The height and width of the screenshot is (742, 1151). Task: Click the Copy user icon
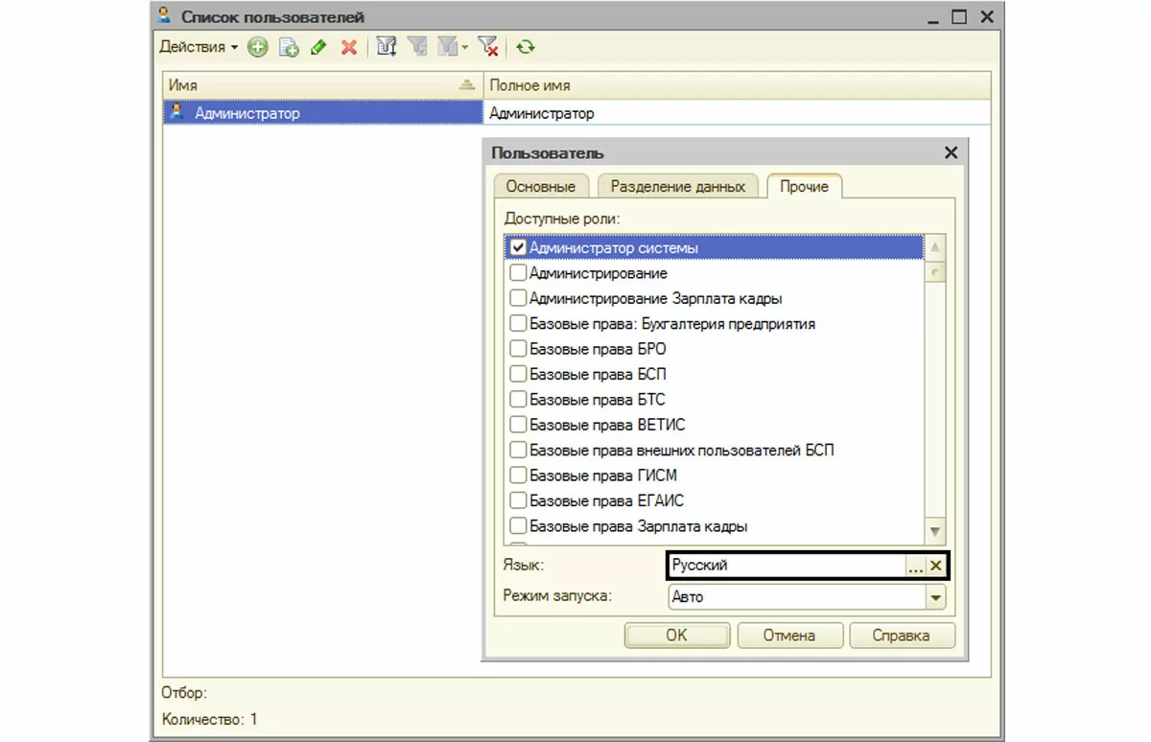point(289,47)
